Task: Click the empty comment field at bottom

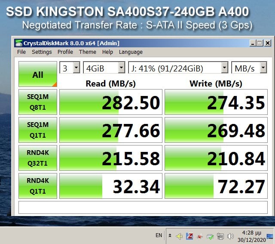Action: pyautogui.click(x=143, y=207)
